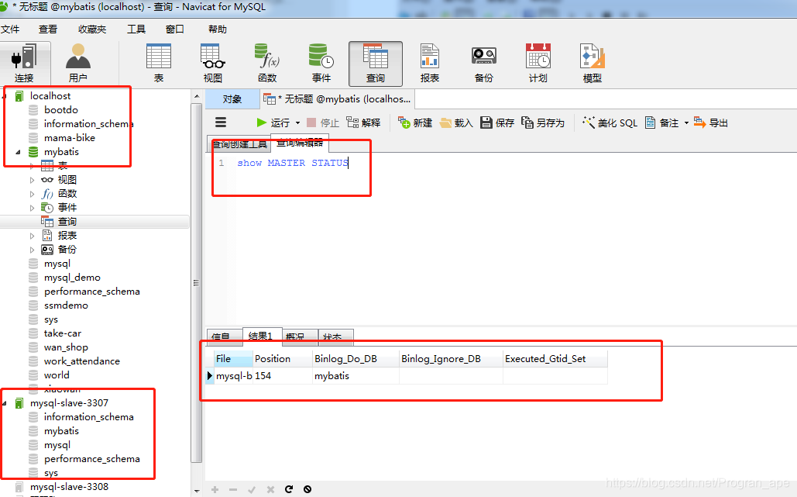The height and width of the screenshot is (497, 797).
Task: Open the 报表 reports toolbar icon
Action: (x=430, y=64)
